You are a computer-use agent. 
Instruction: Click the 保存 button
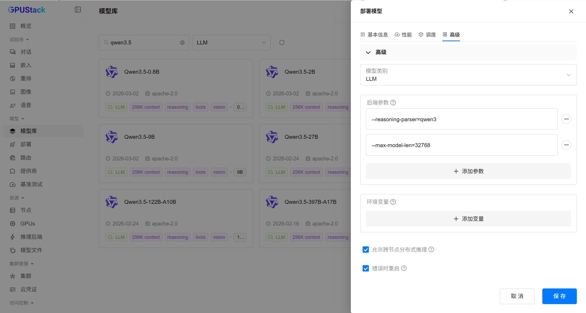pyautogui.click(x=559, y=296)
